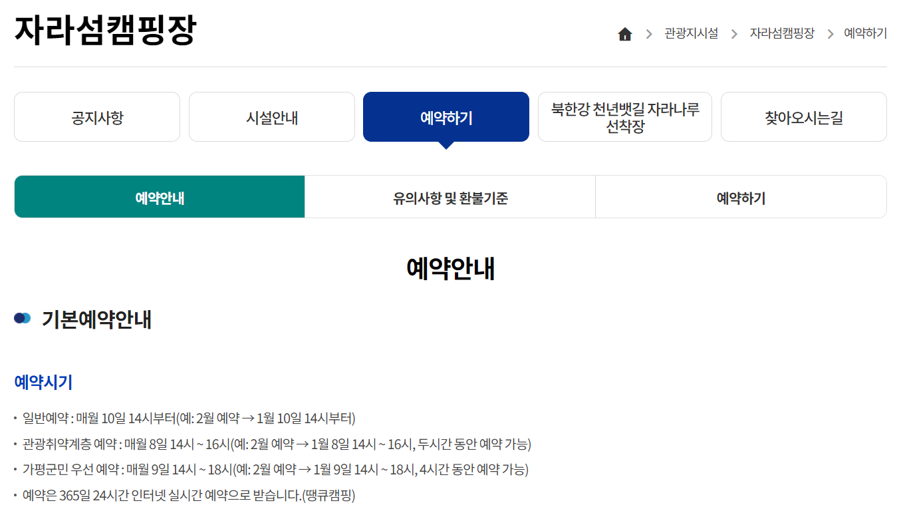Switch to the 공지사항 tab
The width and height of the screenshot is (905, 513).
pos(97,116)
